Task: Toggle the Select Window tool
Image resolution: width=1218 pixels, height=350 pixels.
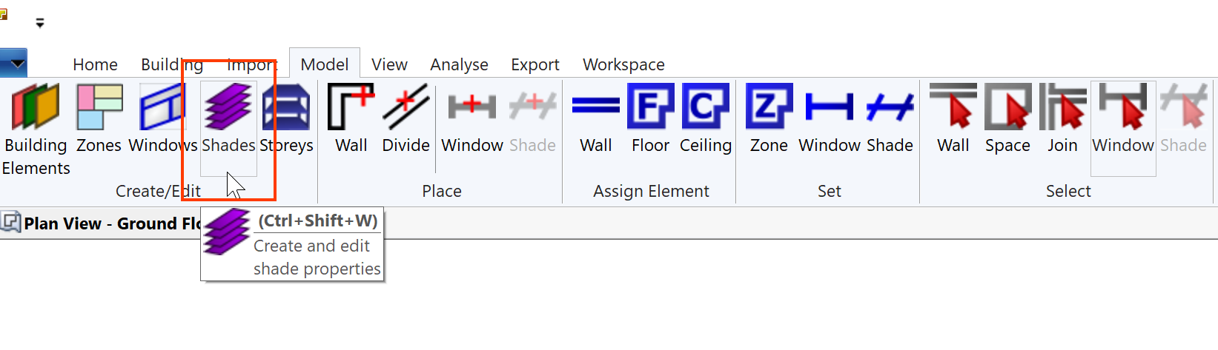Action: pyautogui.click(x=1123, y=127)
